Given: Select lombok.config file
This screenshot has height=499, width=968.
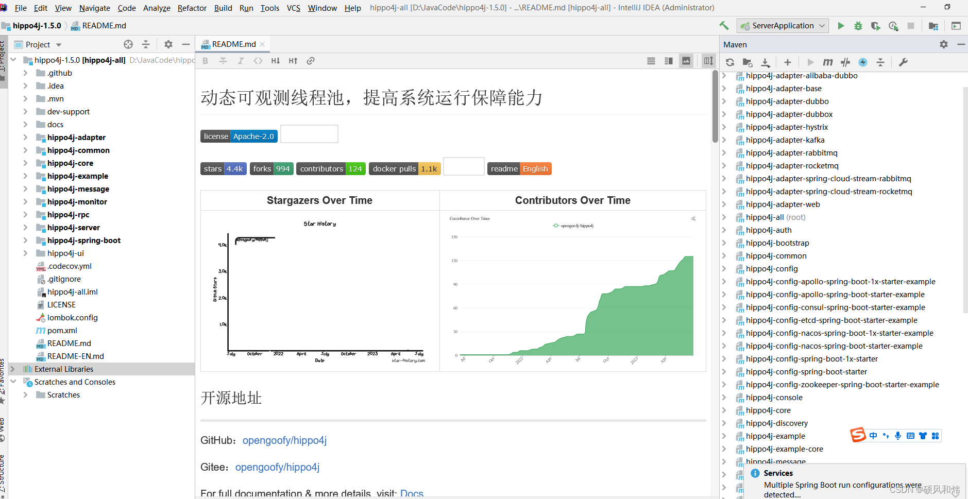Looking at the screenshot, I should [x=72, y=317].
